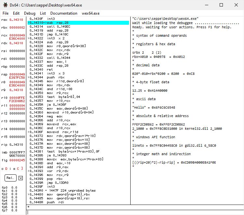The height and width of the screenshot is (215, 244).
Task: Click the "Hello" ascii data line
Action: tap(154, 107)
